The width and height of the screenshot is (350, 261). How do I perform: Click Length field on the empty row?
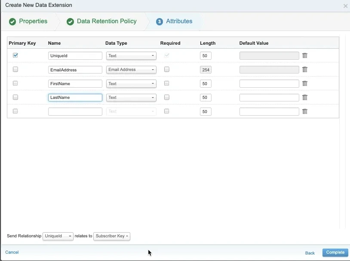206,111
